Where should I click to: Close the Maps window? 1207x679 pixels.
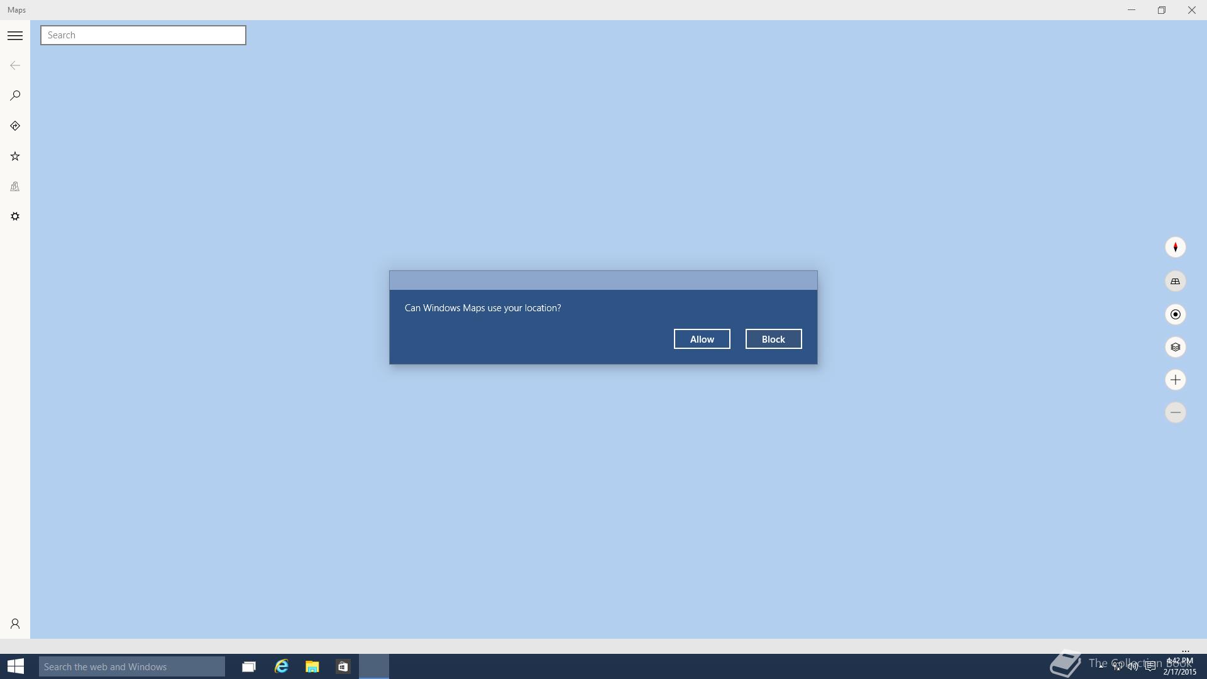pos(1192,10)
